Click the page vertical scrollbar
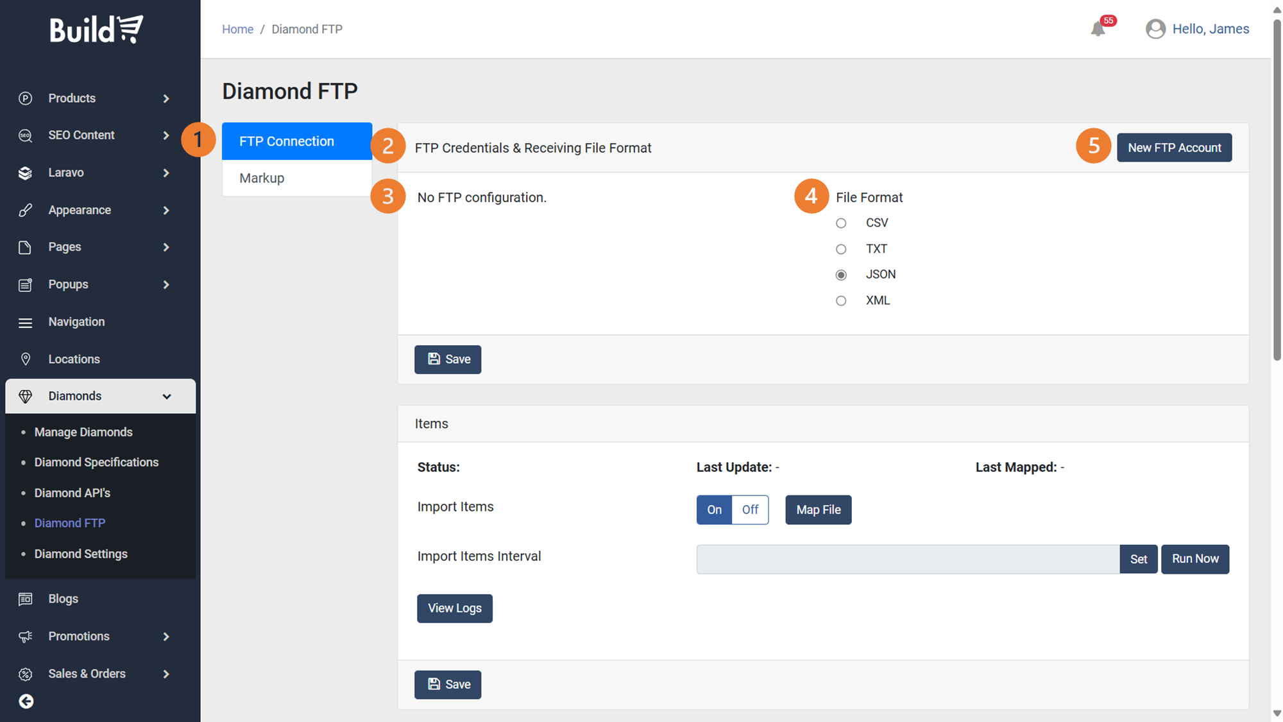 (x=1277, y=193)
